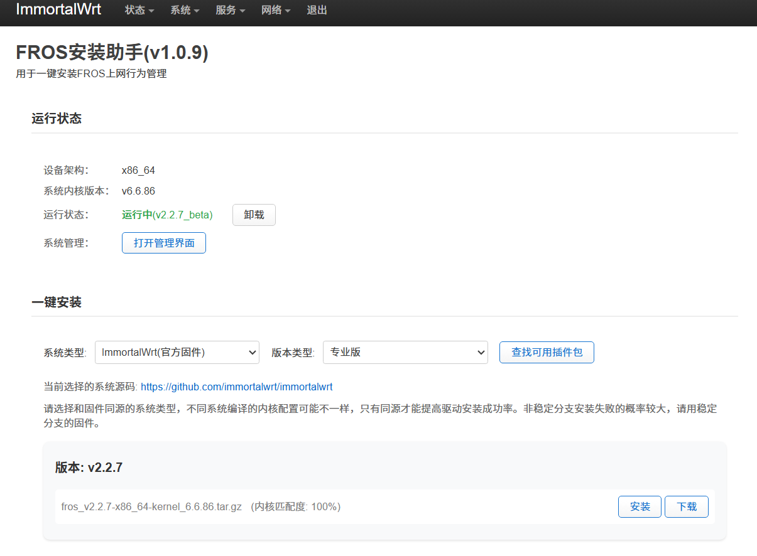Click the 版本: v2.2.7 heading
Image resolution: width=757 pixels, height=556 pixels.
click(x=89, y=468)
